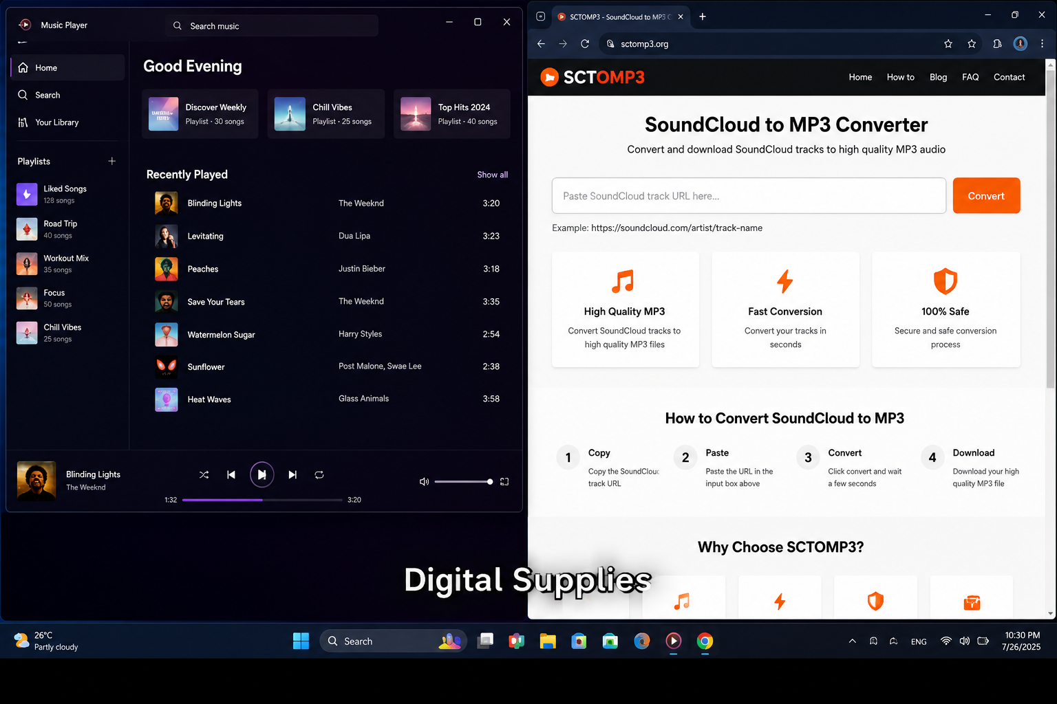The width and height of the screenshot is (1057, 704).
Task: Play Heat Waves by Glass Animals
Action: point(328,399)
